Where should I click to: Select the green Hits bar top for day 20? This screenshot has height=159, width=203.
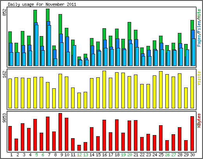click(x=130, y=30)
